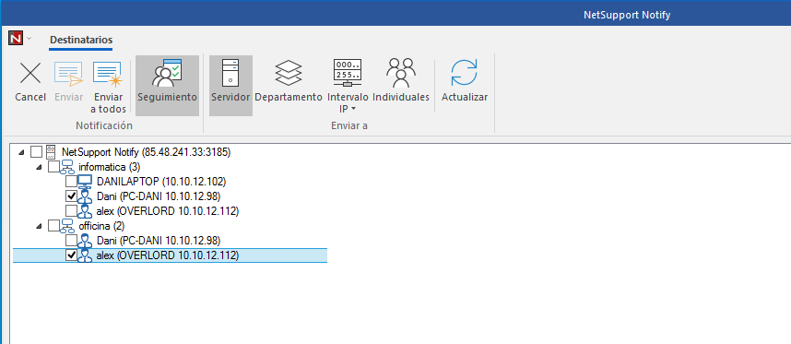Select the 'officina (2)' label
This screenshot has width=791, height=344.
coord(101,225)
